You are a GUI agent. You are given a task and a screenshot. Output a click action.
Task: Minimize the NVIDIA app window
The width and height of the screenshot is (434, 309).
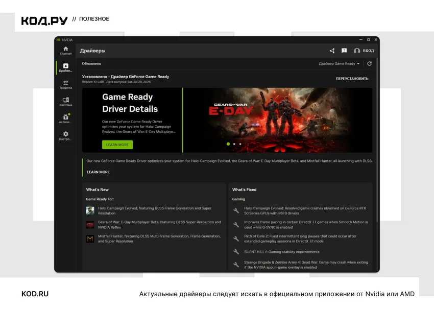(x=361, y=40)
